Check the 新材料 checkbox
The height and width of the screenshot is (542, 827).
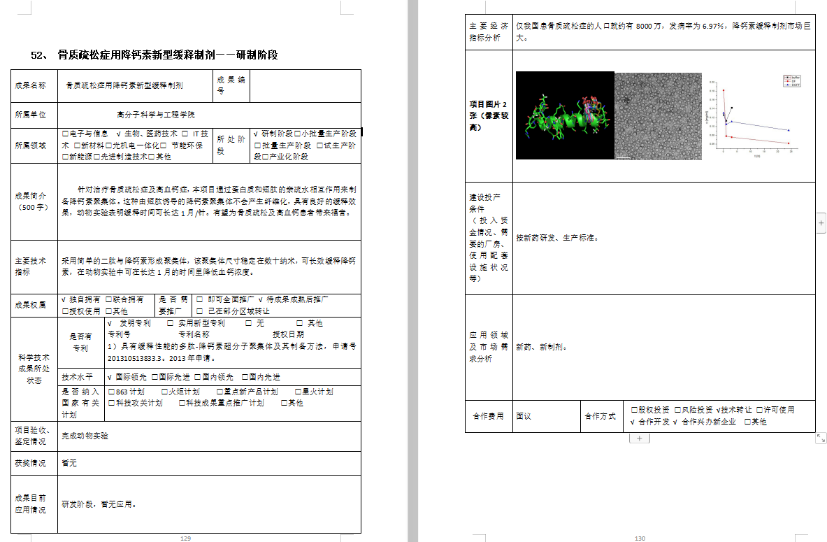[77, 145]
